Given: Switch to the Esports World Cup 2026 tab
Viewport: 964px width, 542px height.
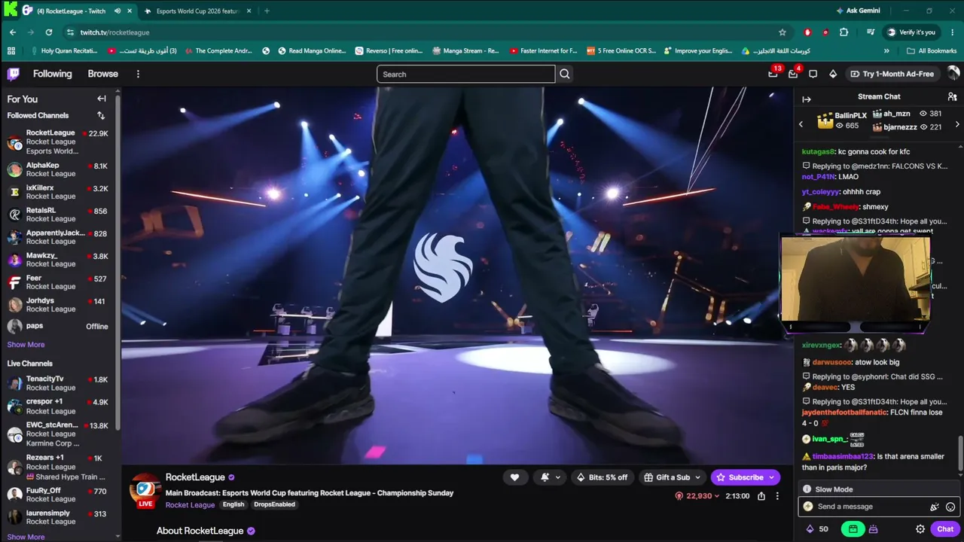Looking at the screenshot, I should click(x=197, y=11).
